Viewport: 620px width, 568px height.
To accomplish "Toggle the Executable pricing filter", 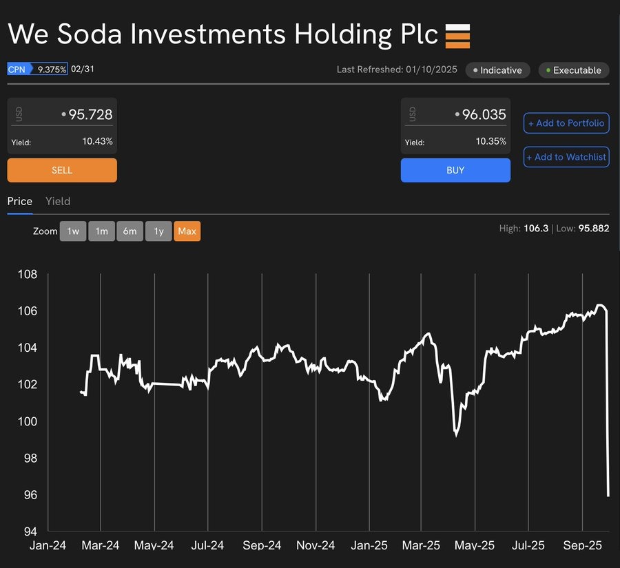I will point(573,70).
